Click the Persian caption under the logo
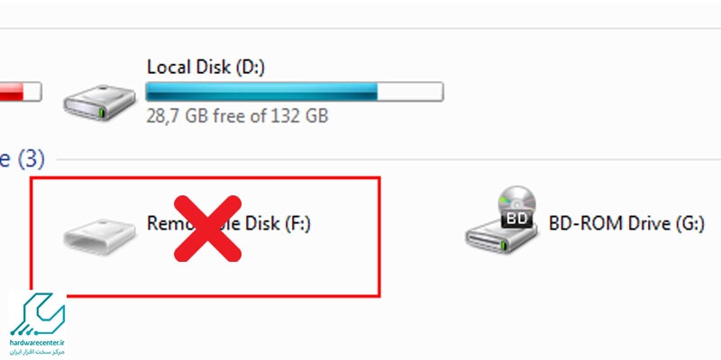721x360 pixels. point(38,353)
